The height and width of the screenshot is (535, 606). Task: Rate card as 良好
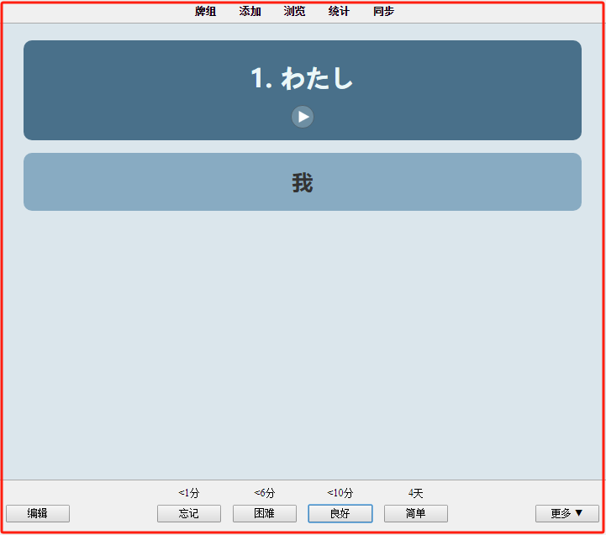tap(340, 513)
